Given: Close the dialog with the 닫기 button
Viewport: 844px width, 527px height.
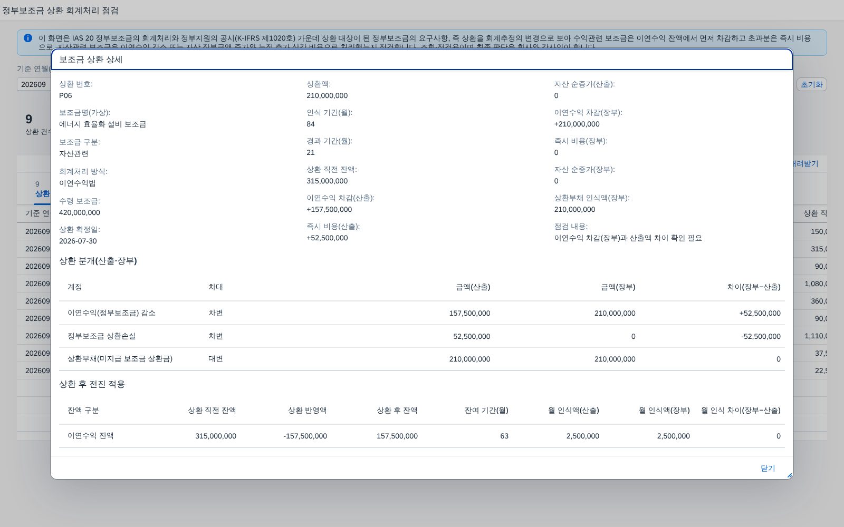Looking at the screenshot, I should [x=768, y=468].
